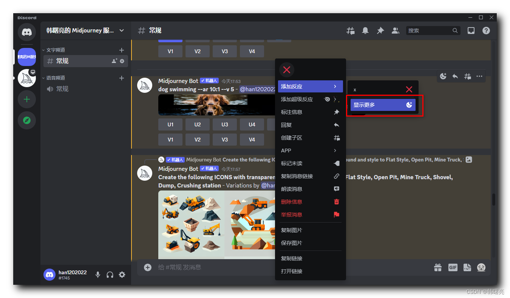This screenshot has width=510, height=298.
Task: Choose 回复 in the context menu
Action: [x=311, y=125]
